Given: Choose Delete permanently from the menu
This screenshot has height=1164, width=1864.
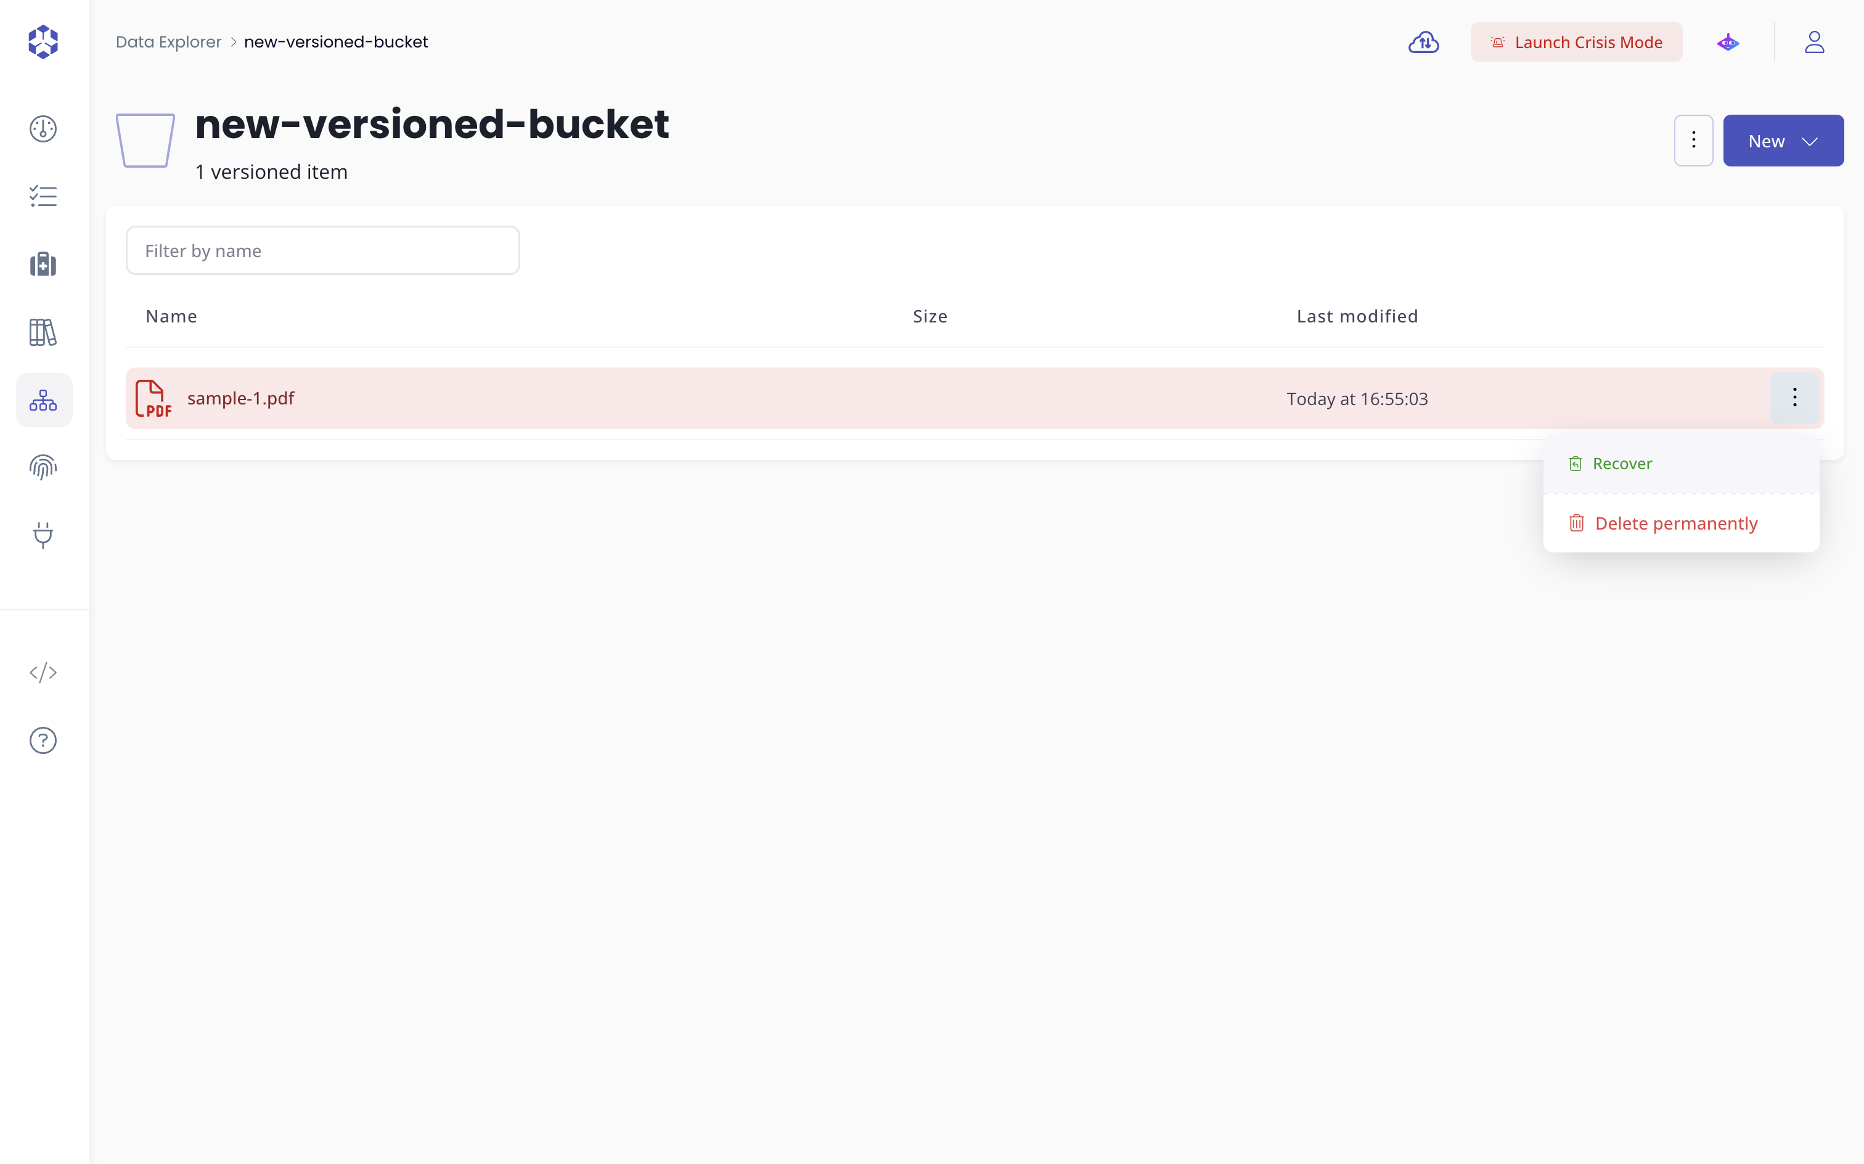Looking at the screenshot, I should click(1681, 523).
